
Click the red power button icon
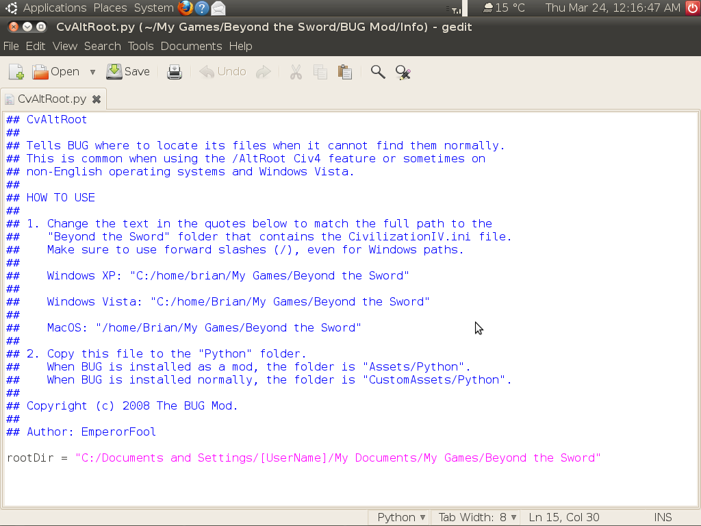[693, 8]
